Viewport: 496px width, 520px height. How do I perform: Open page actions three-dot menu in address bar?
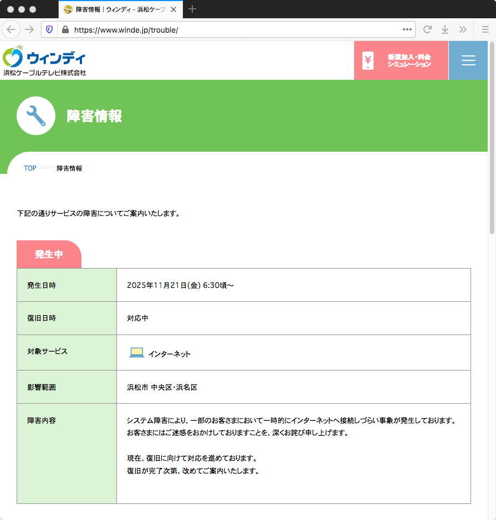tap(407, 29)
